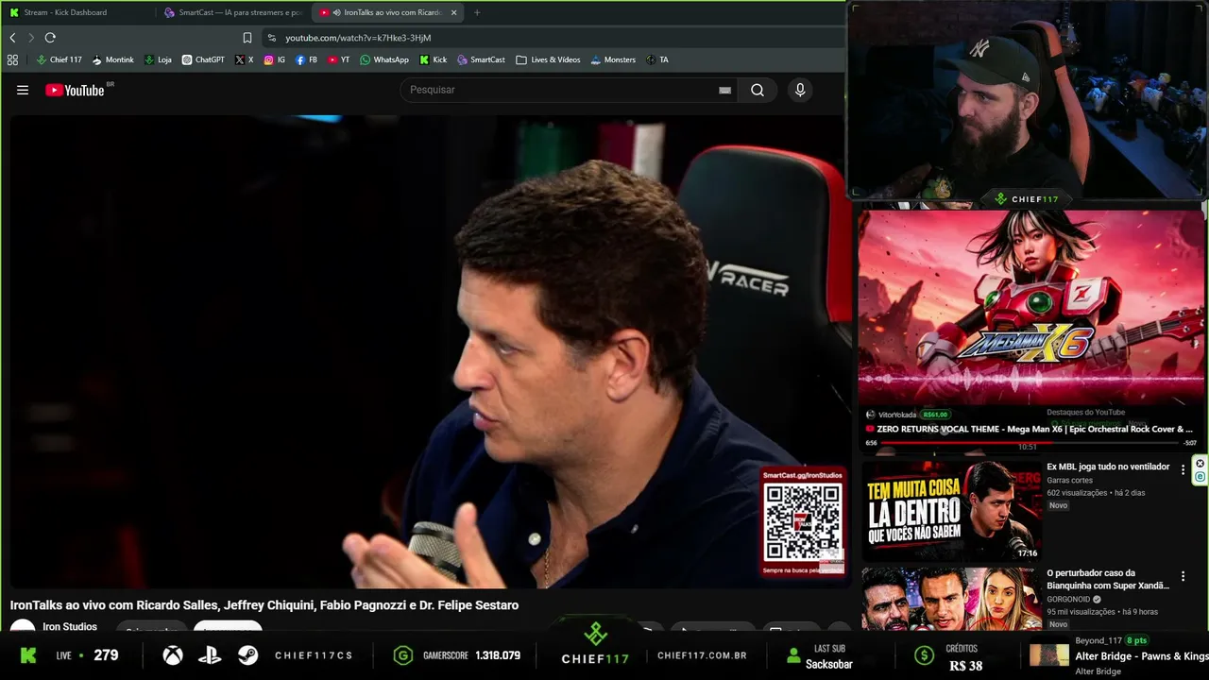
Task: Open the Kick bookmark
Action: point(434,59)
